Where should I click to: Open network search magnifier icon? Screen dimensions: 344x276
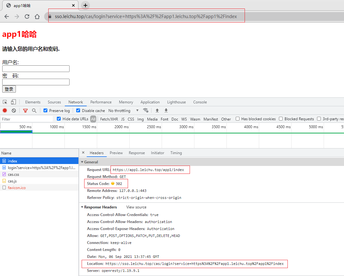point(34,111)
